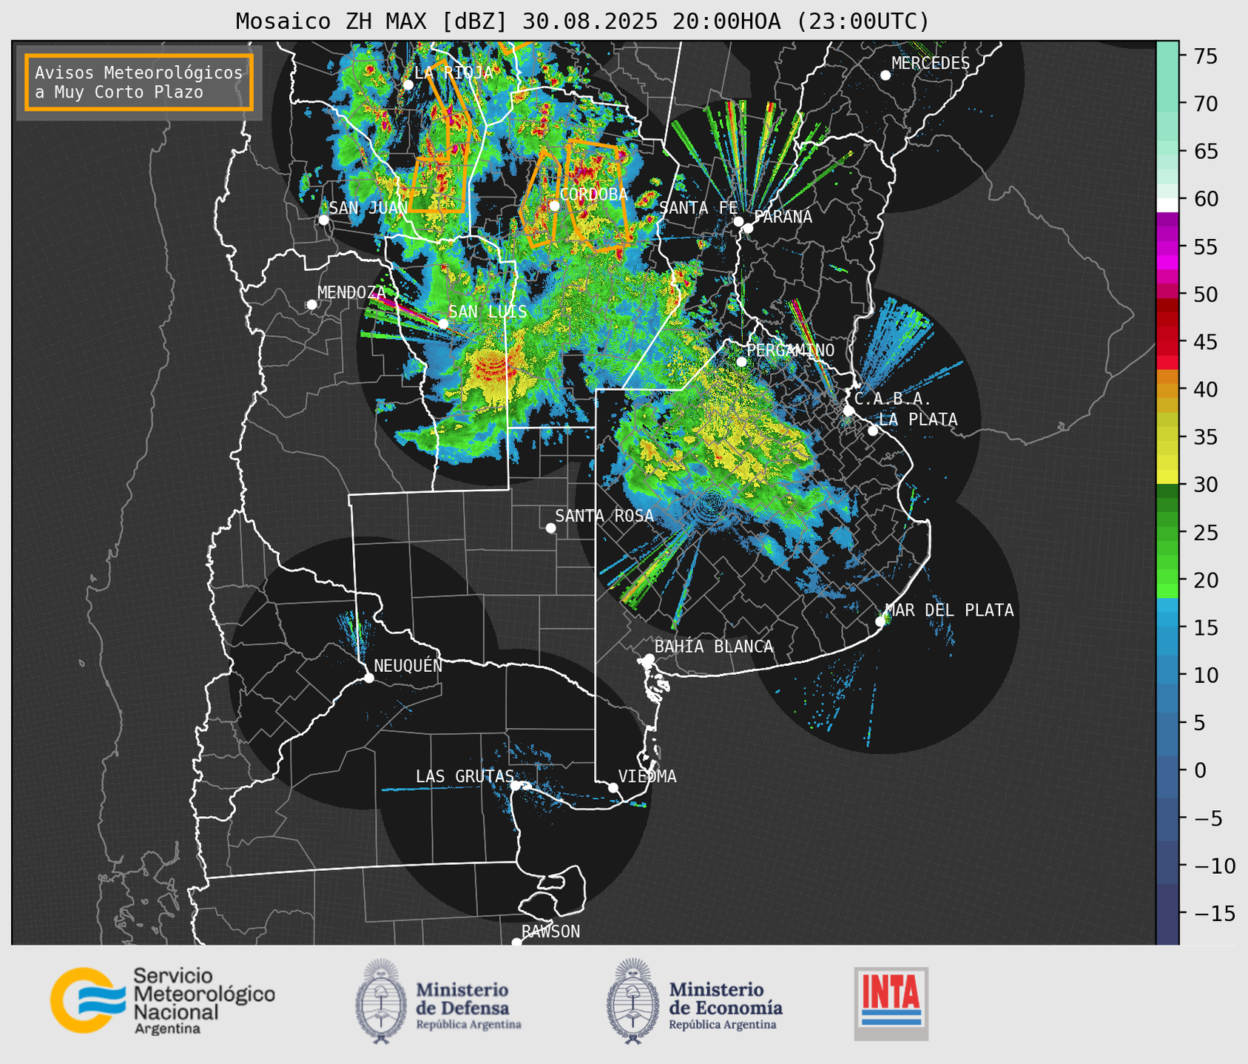Click the Ministerio de Economía emblem
This screenshot has height=1064, width=1248.
(x=633, y=1001)
